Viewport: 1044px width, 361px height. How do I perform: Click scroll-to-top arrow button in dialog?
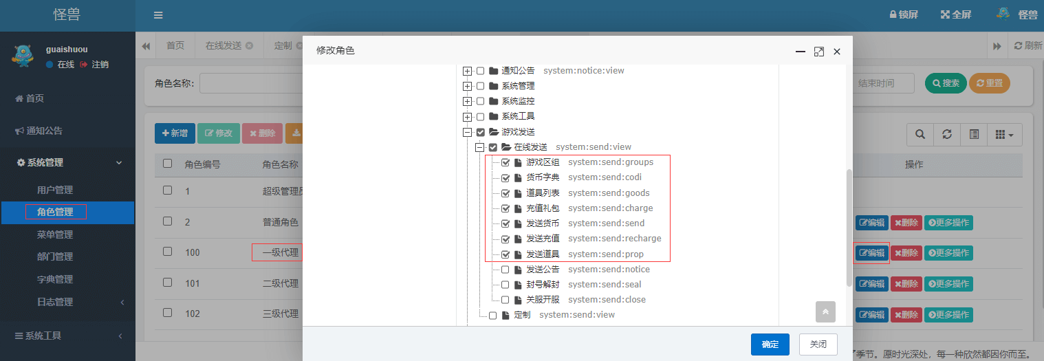[825, 311]
